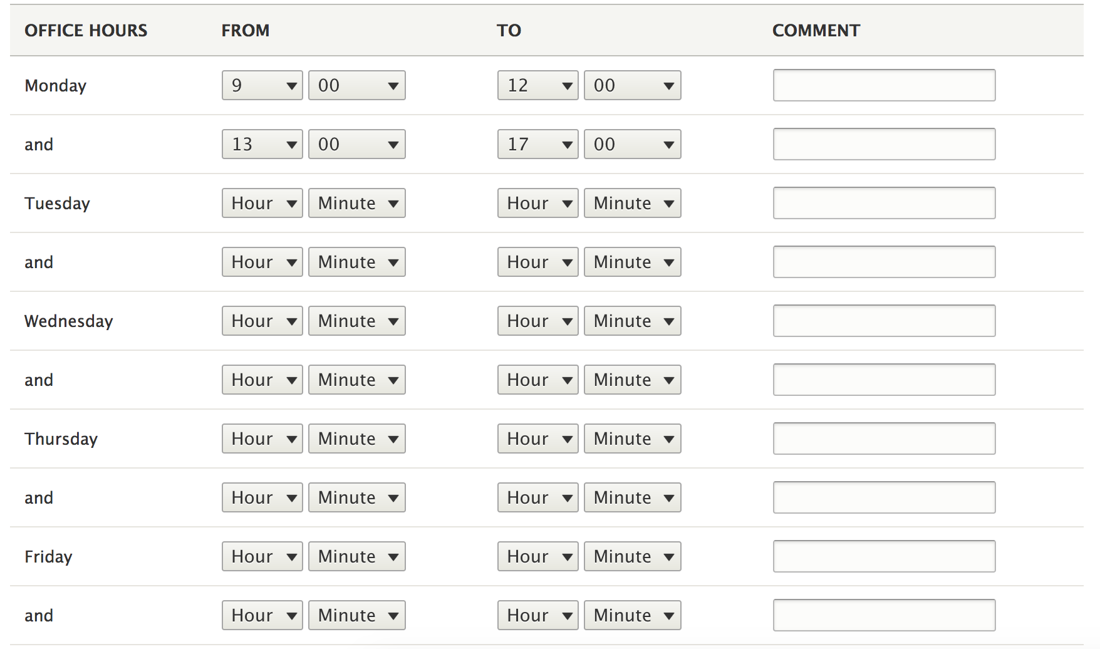Open Thursday's To Hour dropdown
The width and height of the screenshot is (1100, 649).
click(x=537, y=439)
